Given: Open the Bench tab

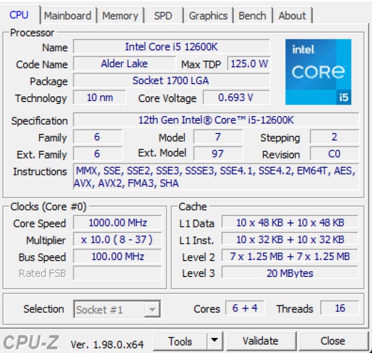Looking at the screenshot, I should click(252, 16).
